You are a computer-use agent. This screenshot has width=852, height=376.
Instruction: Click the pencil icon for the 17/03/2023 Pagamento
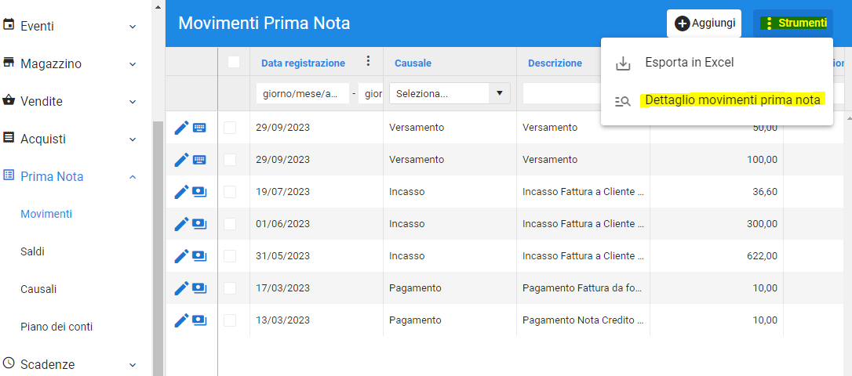pos(181,287)
